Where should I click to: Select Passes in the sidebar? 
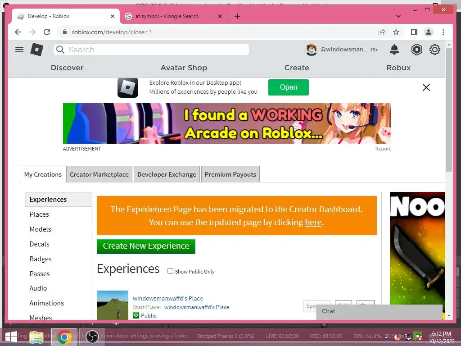(x=40, y=273)
